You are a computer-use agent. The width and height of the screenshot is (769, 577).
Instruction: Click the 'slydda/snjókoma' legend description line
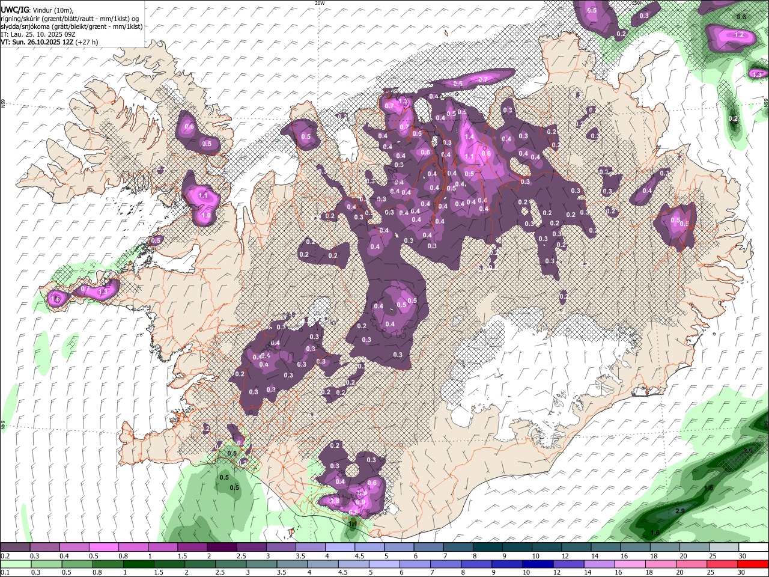click(71, 26)
